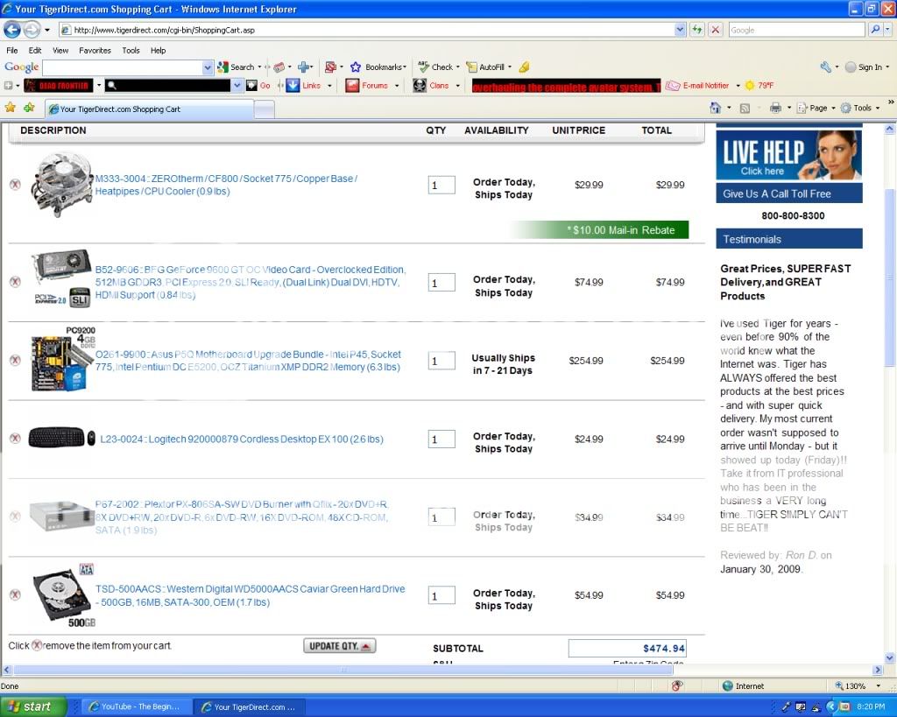Remove the ZEROtherm CPU cooler from cart
Screen dimensions: 897x717
[15, 185]
